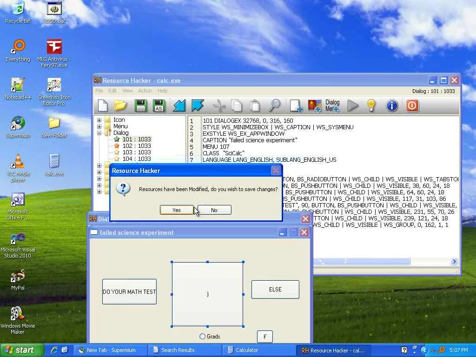Click the grey Compile play arrow icon

tap(353, 106)
